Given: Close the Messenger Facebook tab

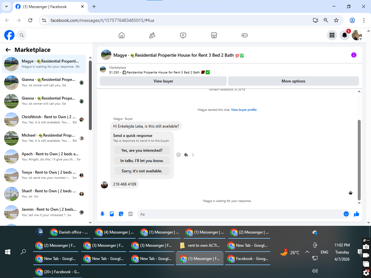Looking at the screenshot, I should coord(82,7).
